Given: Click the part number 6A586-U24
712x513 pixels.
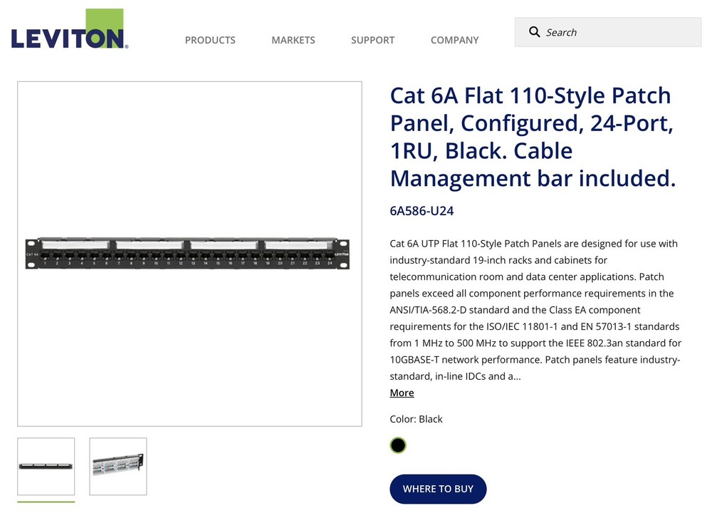Looking at the screenshot, I should click(422, 211).
